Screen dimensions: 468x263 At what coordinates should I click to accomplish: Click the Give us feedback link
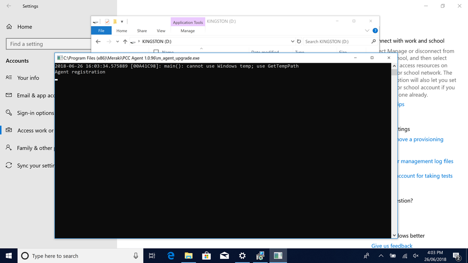(392, 246)
